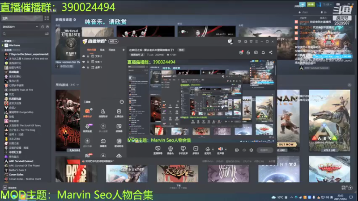Image resolution: width=358 pixels, height=201 pixels.
Task: Collapse the 收藏夹 category in Steam
Action: [x=3, y=41]
